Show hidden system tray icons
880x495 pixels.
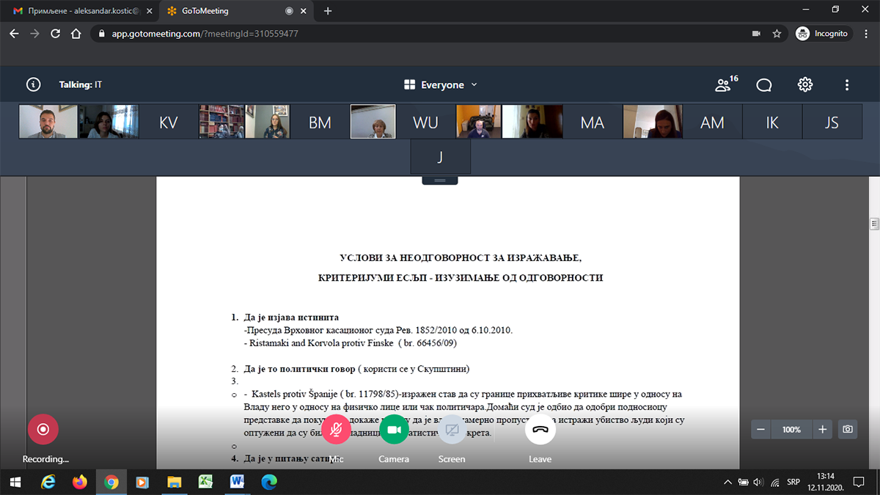727,482
